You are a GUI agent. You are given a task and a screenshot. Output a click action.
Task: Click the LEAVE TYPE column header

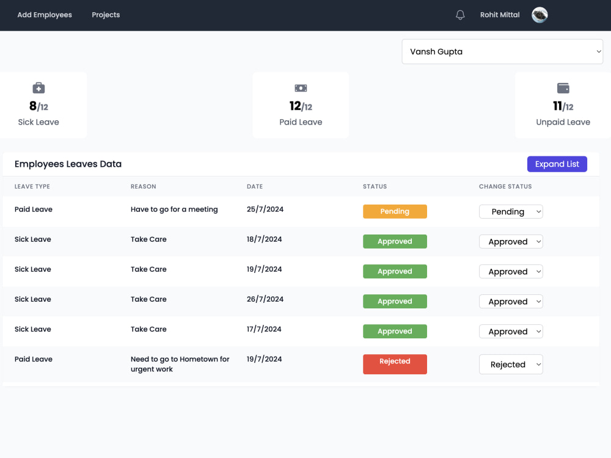(x=32, y=186)
